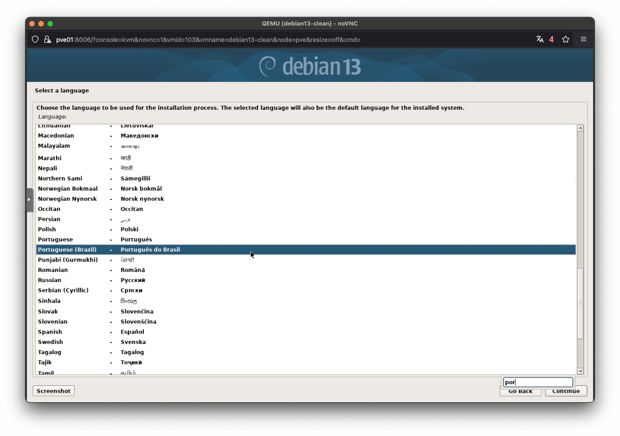The height and width of the screenshot is (436, 620).
Task: Select Tajik language row
Action: 306,363
